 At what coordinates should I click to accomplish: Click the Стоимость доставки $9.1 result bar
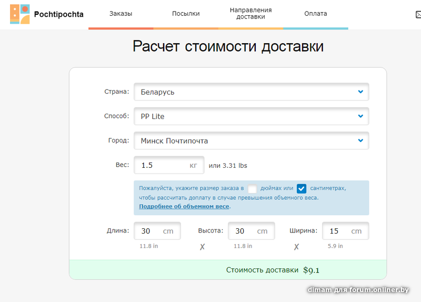click(227, 270)
